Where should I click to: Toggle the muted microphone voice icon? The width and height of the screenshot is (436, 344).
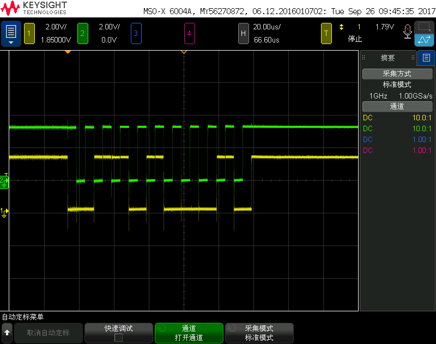tap(408, 32)
